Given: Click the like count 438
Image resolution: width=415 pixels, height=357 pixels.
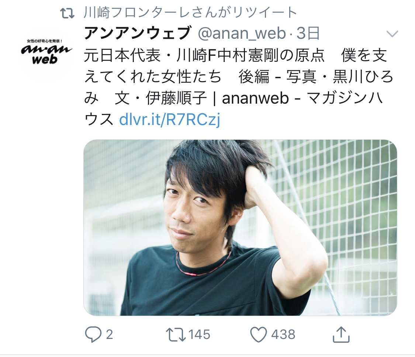Looking at the screenshot, I should coord(283,335).
